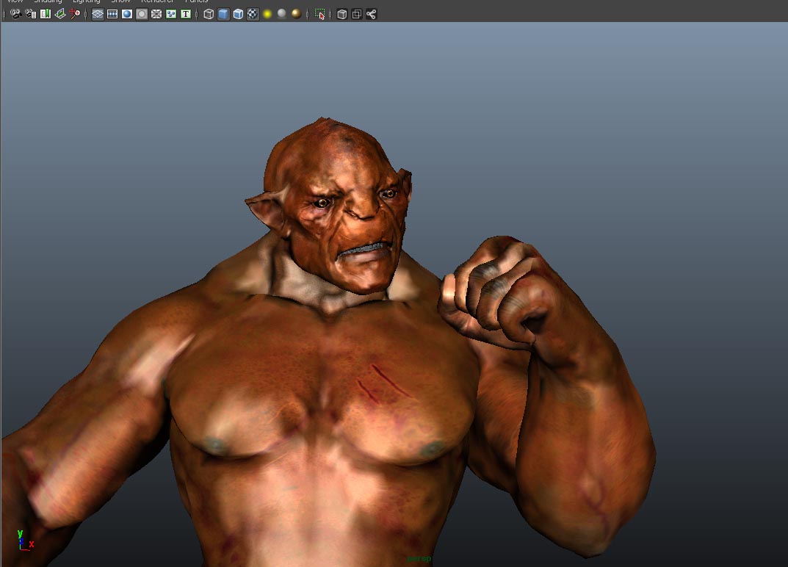
Task: Toggle the field chart icon
Action: [156, 14]
